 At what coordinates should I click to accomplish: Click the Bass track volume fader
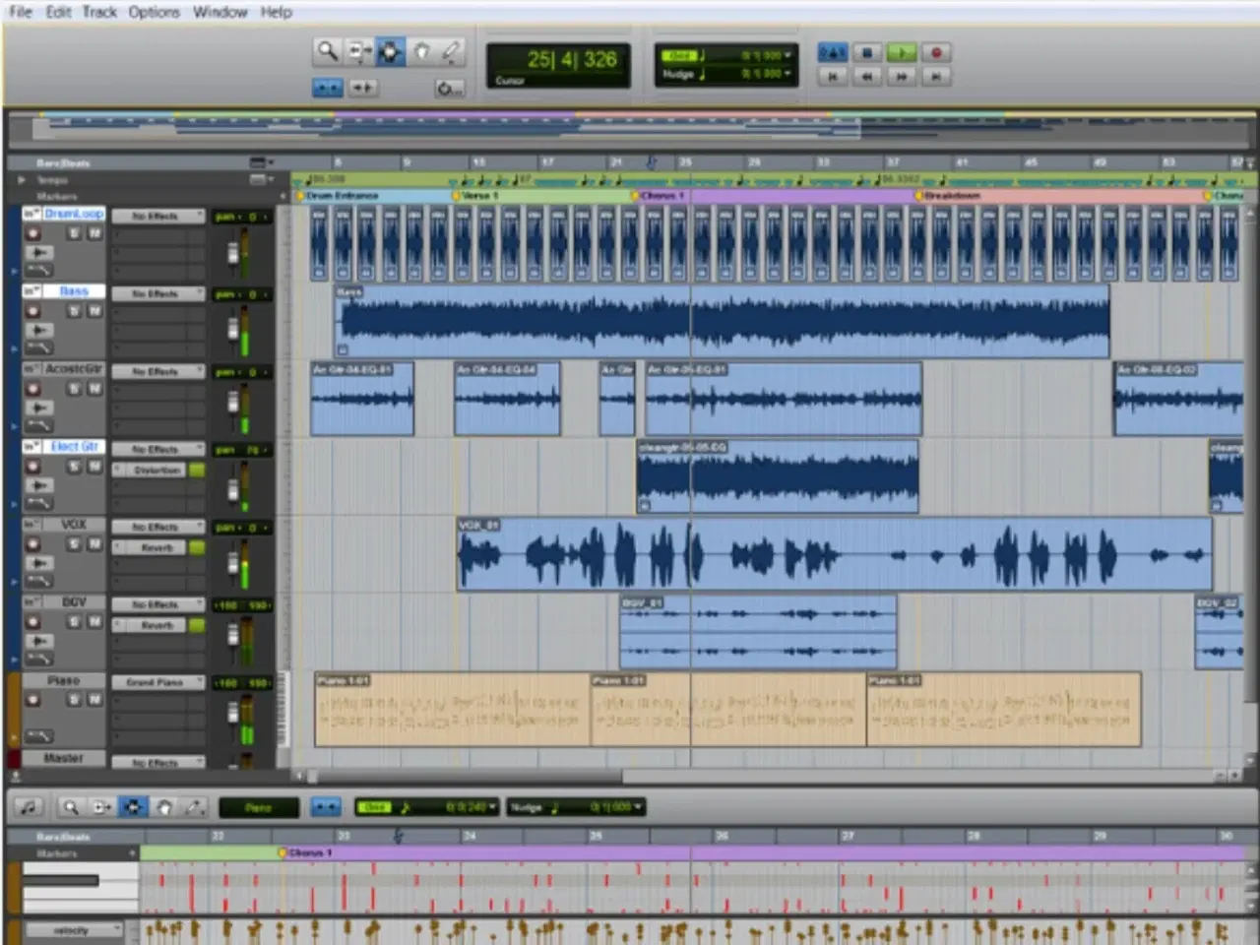232,327
